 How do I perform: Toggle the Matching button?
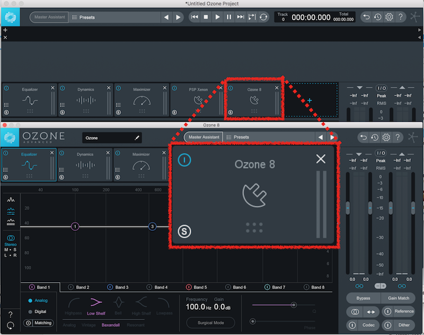coord(39,323)
